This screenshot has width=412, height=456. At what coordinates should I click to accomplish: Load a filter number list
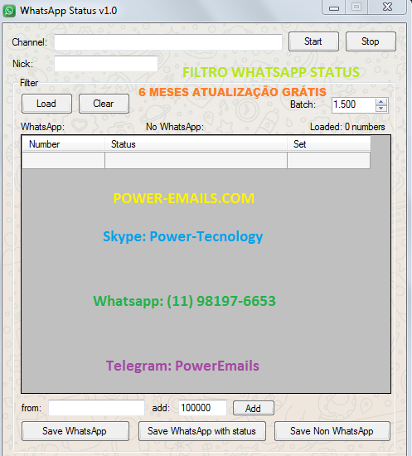click(46, 104)
